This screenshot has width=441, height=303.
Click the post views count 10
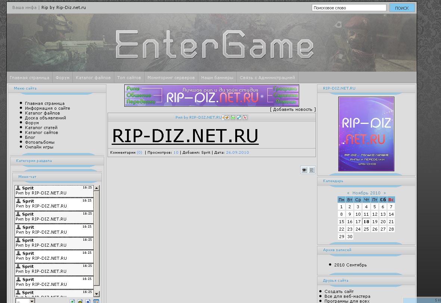(x=176, y=153)
